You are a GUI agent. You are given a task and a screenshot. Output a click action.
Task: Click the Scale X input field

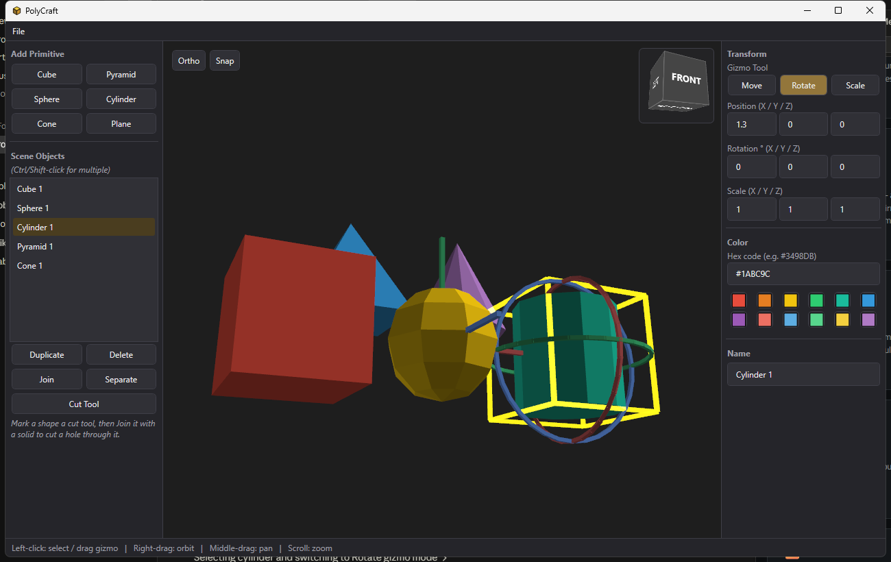(751, 209)
